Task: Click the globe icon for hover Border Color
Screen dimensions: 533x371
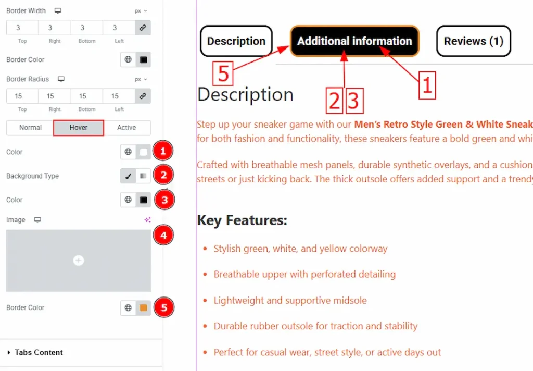Action: [128, 308]
